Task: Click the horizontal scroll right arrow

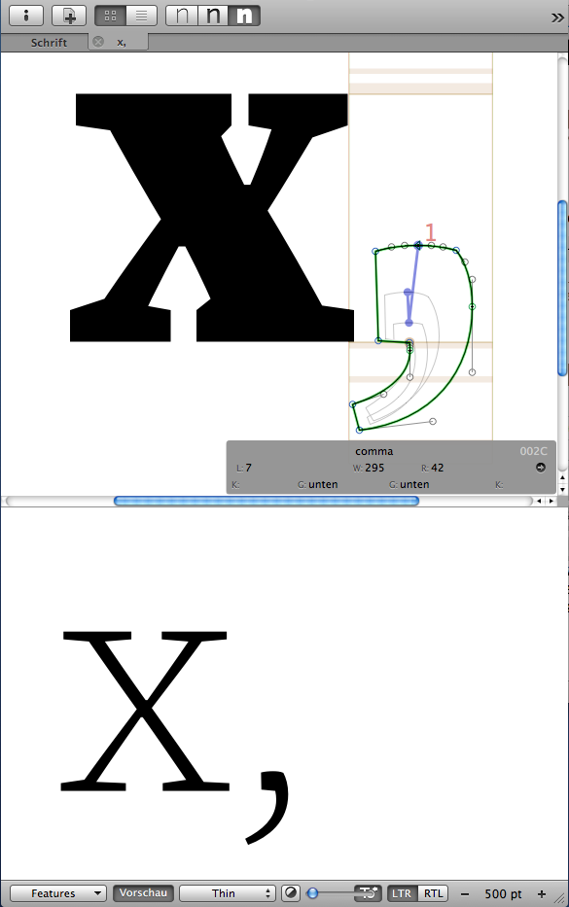Action: click(x=551, y=501)
